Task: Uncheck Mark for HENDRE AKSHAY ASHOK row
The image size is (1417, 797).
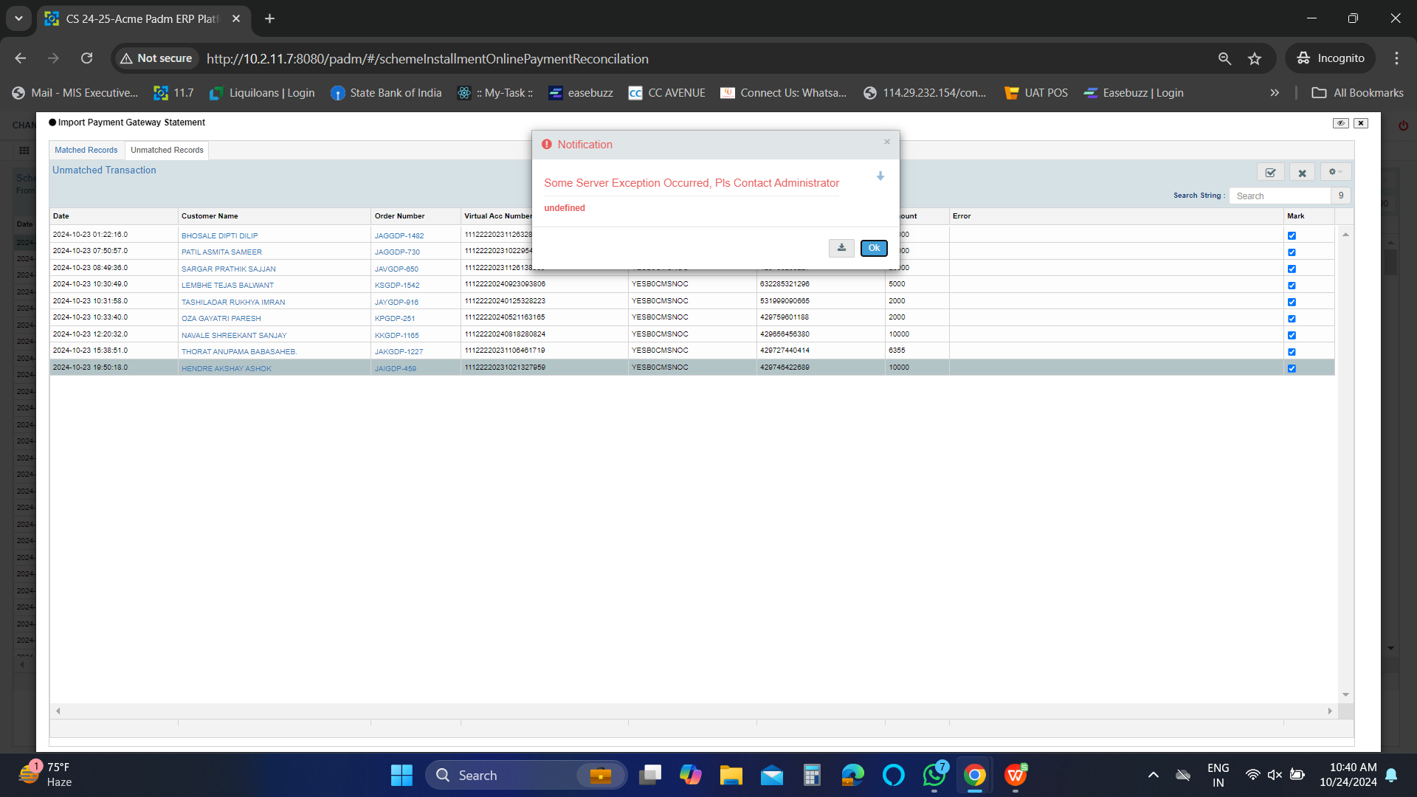Action: (x=1292, y=368)
